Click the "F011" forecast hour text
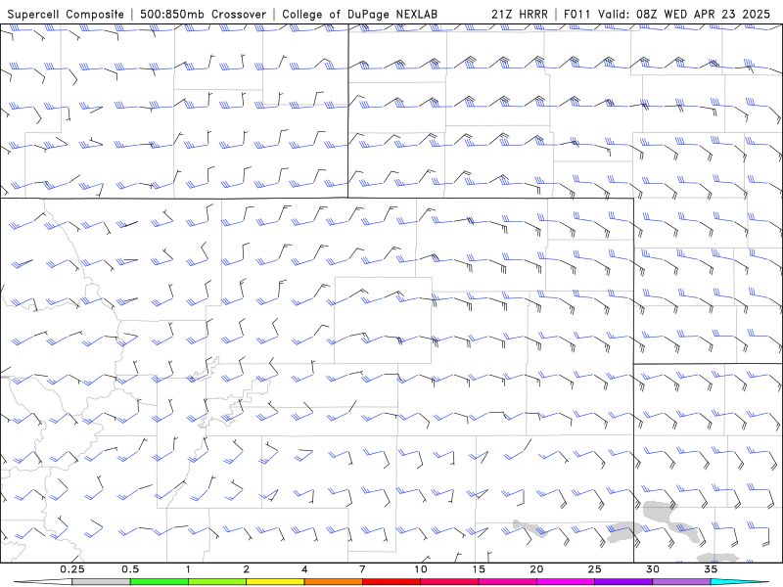 point(577,15)
